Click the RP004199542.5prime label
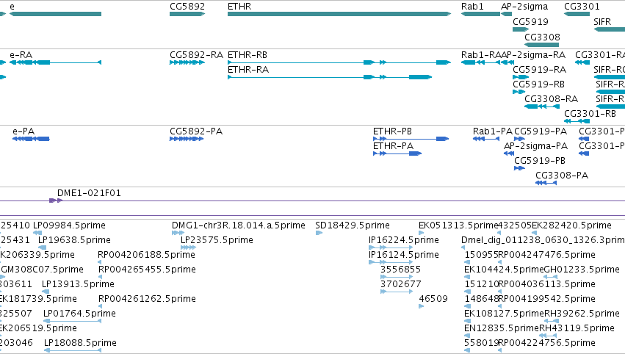The width and height of the screenshot is (625, 354). click(x=547, y=300)
